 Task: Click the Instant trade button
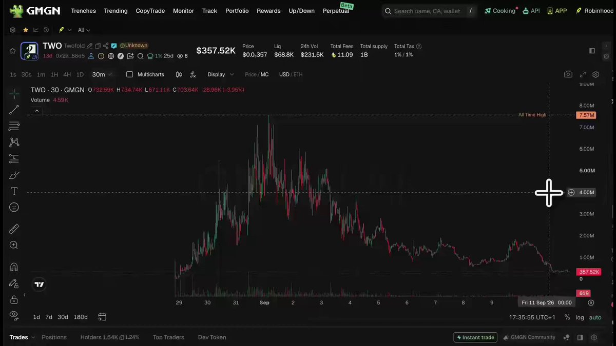pos(475,337)
